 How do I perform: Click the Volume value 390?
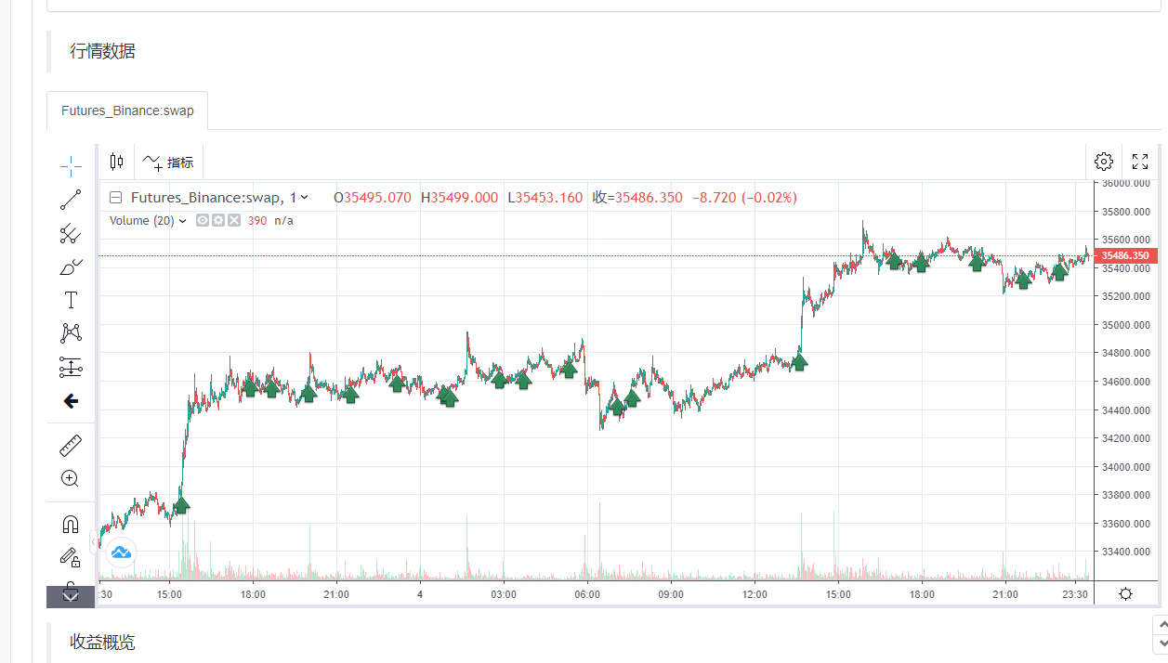point(257,221)
